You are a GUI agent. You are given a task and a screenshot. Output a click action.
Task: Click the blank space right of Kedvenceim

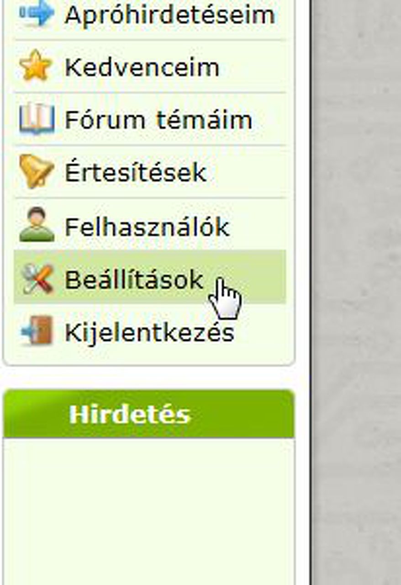[252, 67]
